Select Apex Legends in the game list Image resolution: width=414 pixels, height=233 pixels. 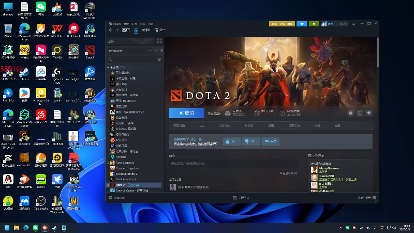pyautogui.click(x=125, y=163)
